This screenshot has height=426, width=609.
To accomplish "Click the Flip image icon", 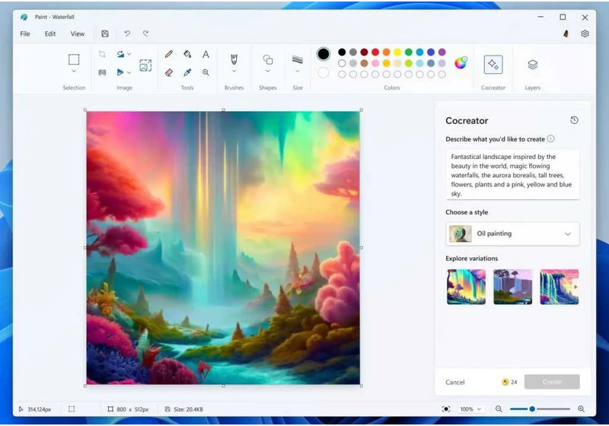I will tap(120, 72).
